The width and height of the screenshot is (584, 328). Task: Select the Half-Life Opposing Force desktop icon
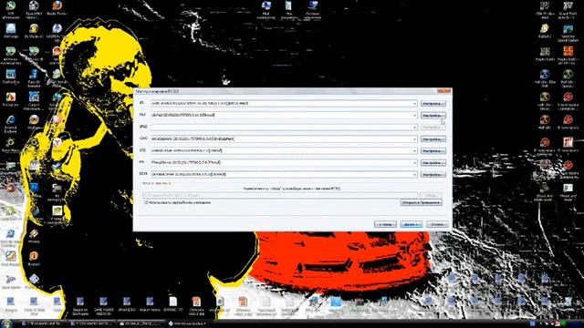coord(568,78)
